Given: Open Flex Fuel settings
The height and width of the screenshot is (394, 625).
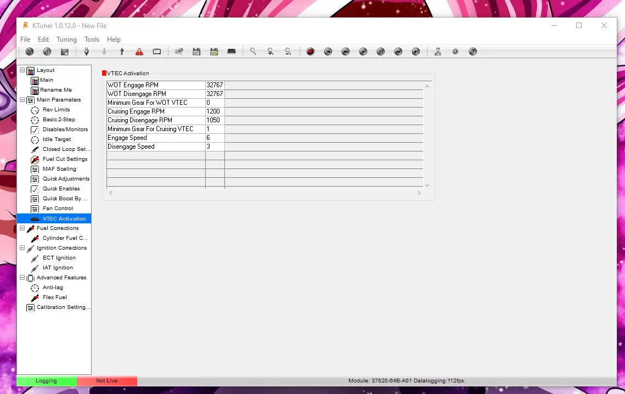Looking at the screenshot, I should coord(55,297).
